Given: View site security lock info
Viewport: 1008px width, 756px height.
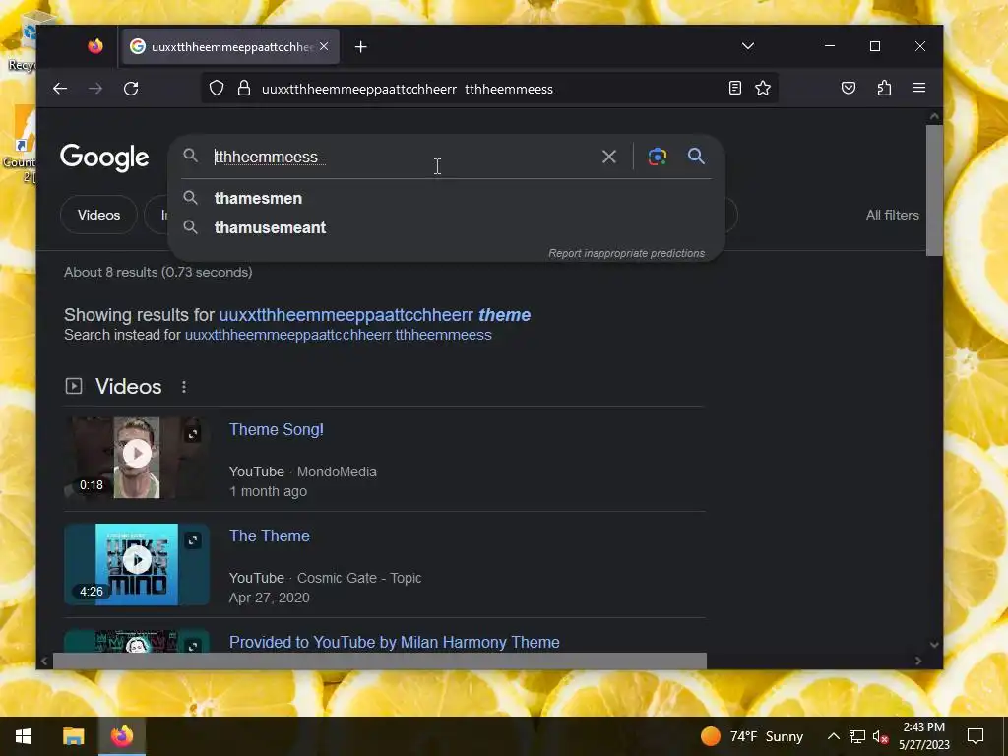Looking at the screenshot, I should click(x=244, y=88).
